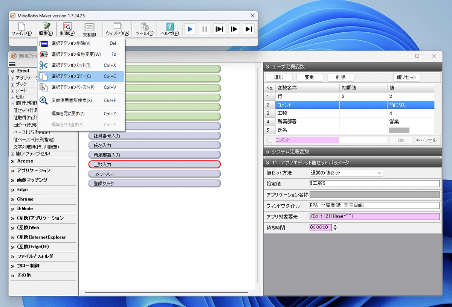Click the rename icon beside 選択アクション名称変更
The height and width of the screenshot is (307, 452).
[x=44, y=54]
